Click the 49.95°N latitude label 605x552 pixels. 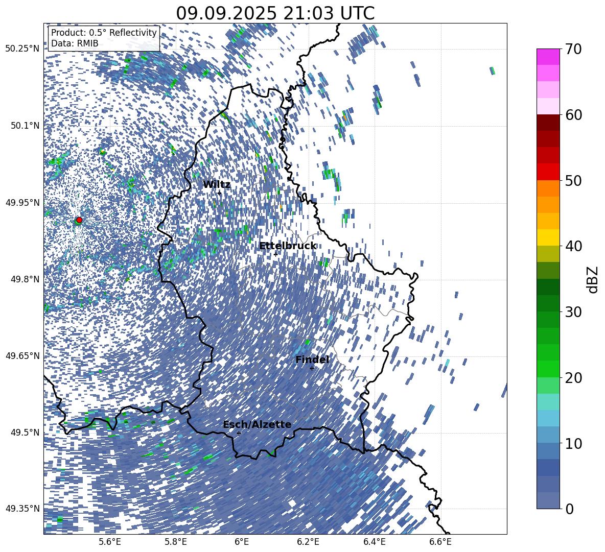pyautogui.click(x=22, y=203)
